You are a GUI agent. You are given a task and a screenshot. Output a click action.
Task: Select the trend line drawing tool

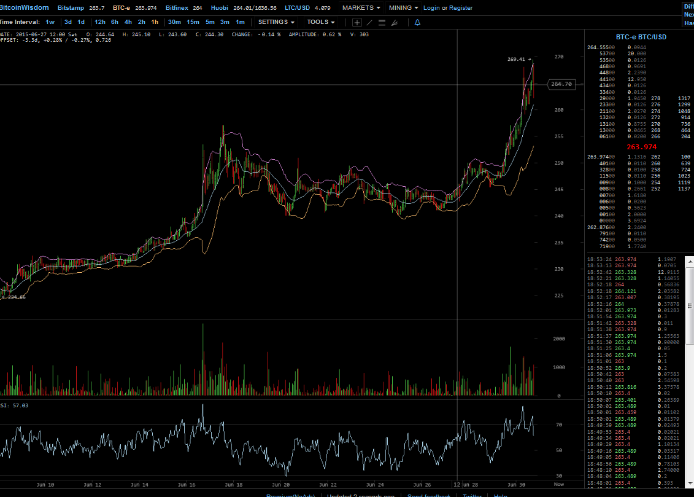pos(369,22)
